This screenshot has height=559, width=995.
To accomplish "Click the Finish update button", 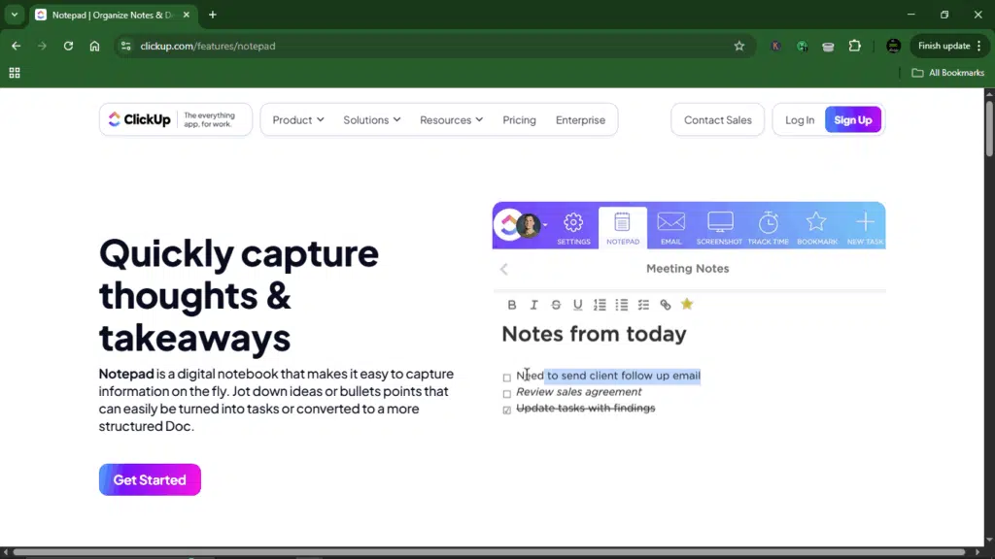I will click(x=949, y=46).
